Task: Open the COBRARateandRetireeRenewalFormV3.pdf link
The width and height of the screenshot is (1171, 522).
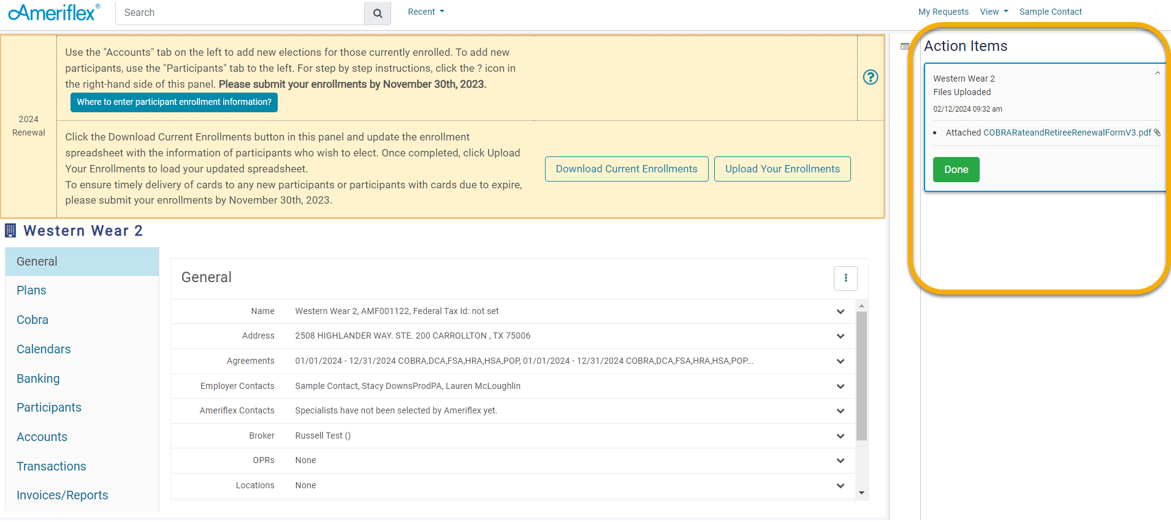Action: click(x=1067, y=132)
